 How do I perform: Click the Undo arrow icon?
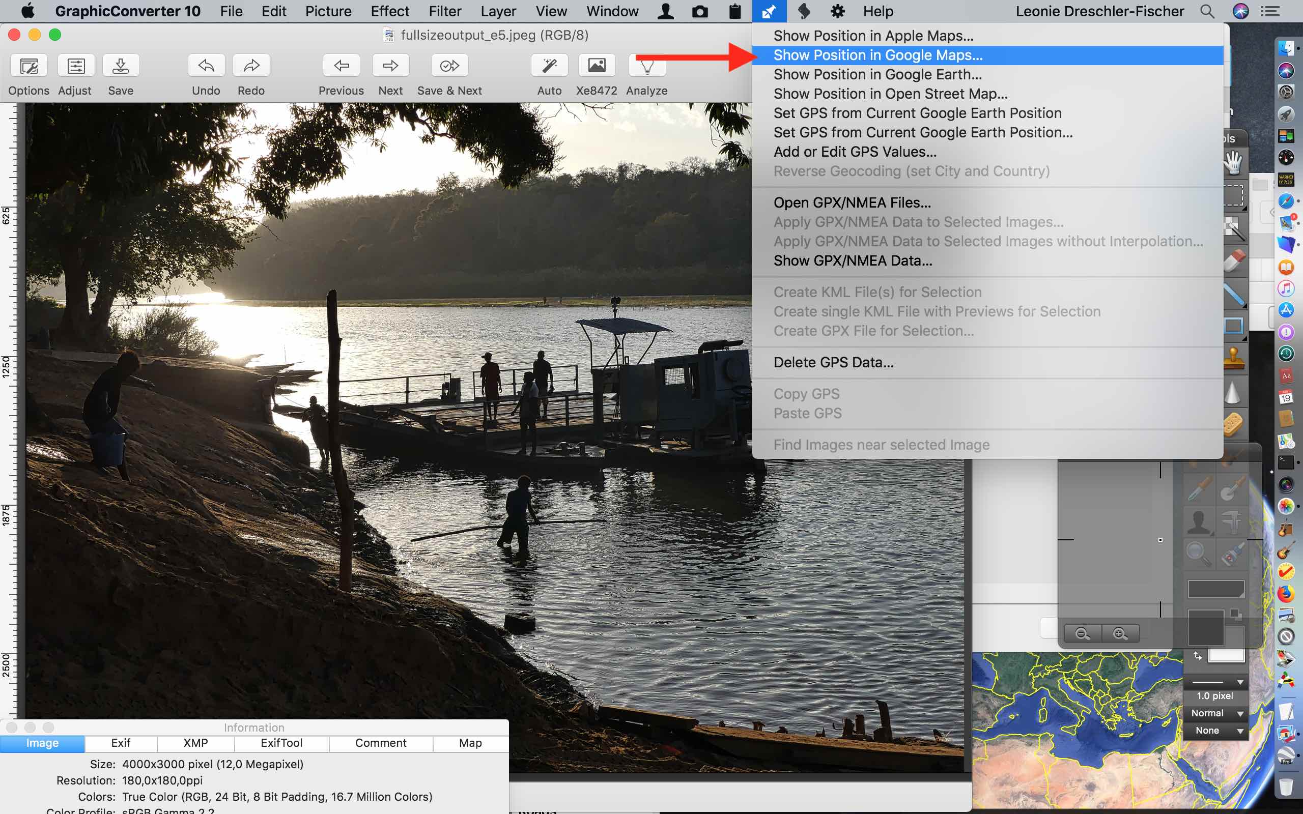tap(206, 66)
